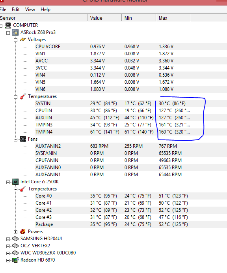Click the motherboard Temperatures thermometer icon
Image resolution: width=227 pixels, height=273 pixels.
click(23, 96)
